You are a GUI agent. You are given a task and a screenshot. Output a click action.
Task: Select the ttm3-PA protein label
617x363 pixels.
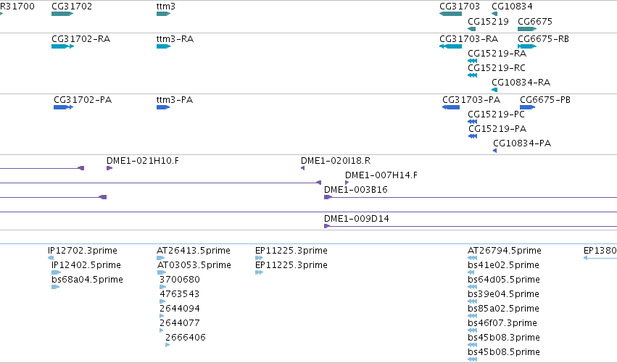(175, 99)
